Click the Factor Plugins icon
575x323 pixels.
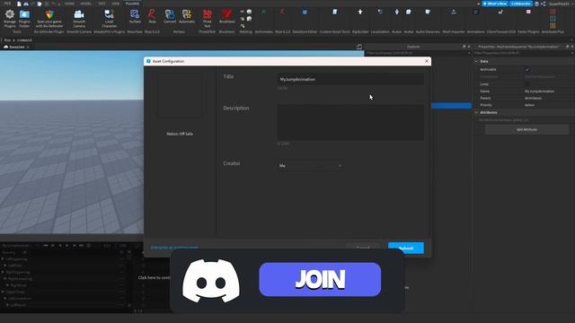pyautogui.click(x=528, y=12)
